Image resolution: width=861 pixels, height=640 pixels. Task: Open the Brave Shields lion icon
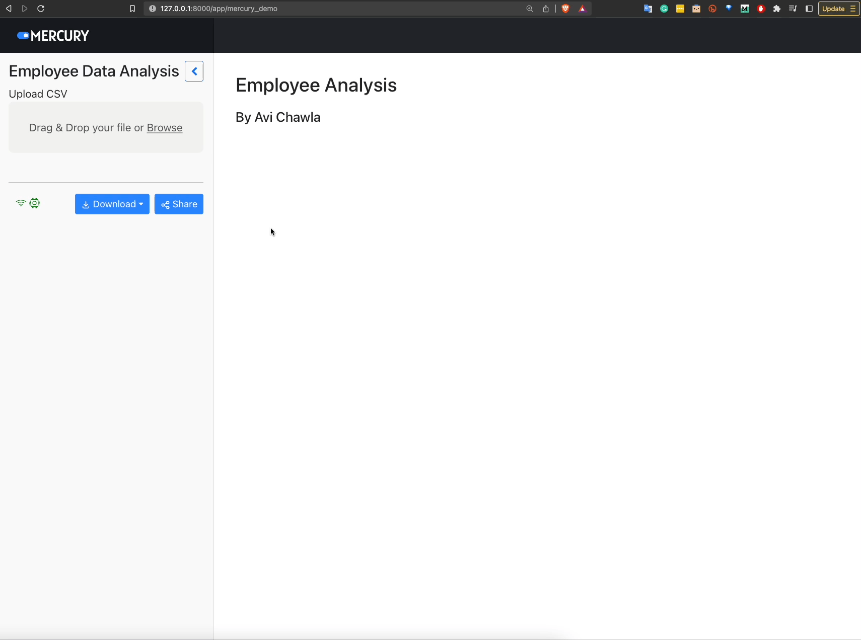(x=565, y=9)
